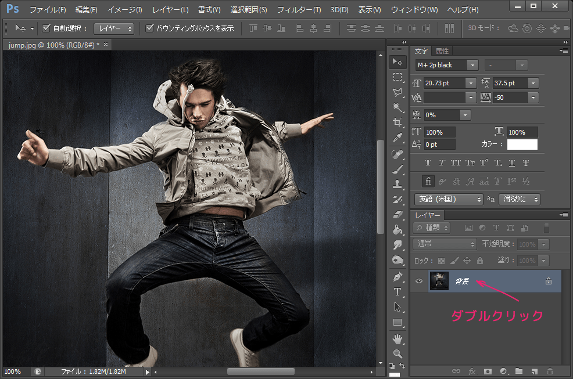Toggle the バウンディングボックスを表示 checkbox
Viewport: 573px width, 379px height.
pos(150,28)
